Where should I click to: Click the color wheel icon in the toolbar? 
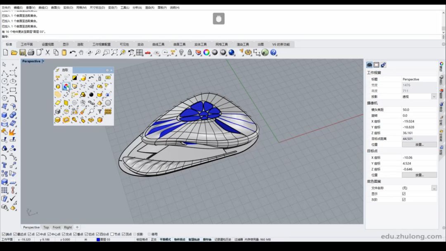(206, 53)
